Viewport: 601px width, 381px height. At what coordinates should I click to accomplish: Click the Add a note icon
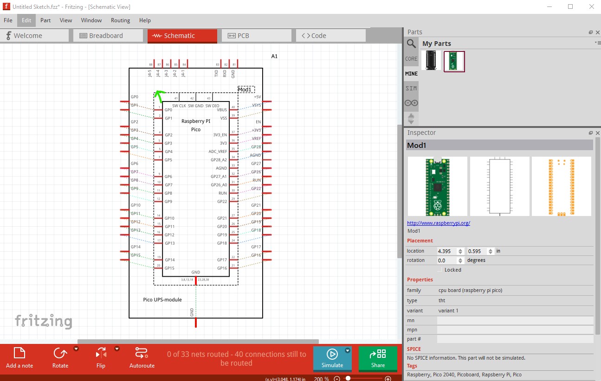[x=19, y=354]
